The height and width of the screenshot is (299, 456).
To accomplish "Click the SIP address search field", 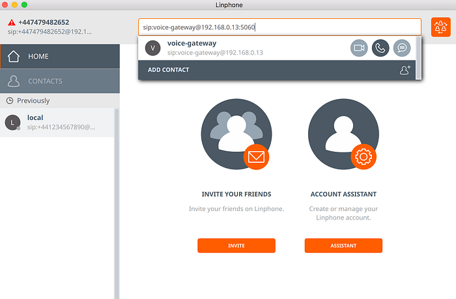I will tap(279, 27).
